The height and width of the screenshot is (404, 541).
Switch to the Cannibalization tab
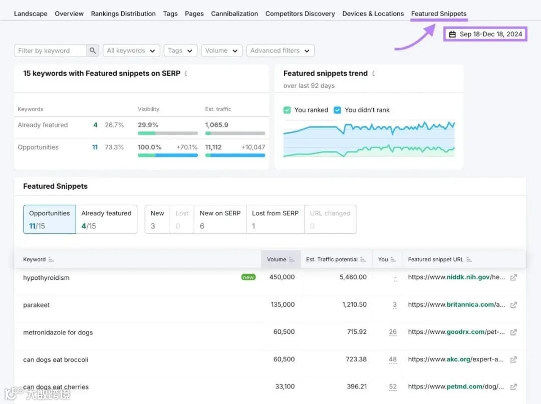point(234,14)
